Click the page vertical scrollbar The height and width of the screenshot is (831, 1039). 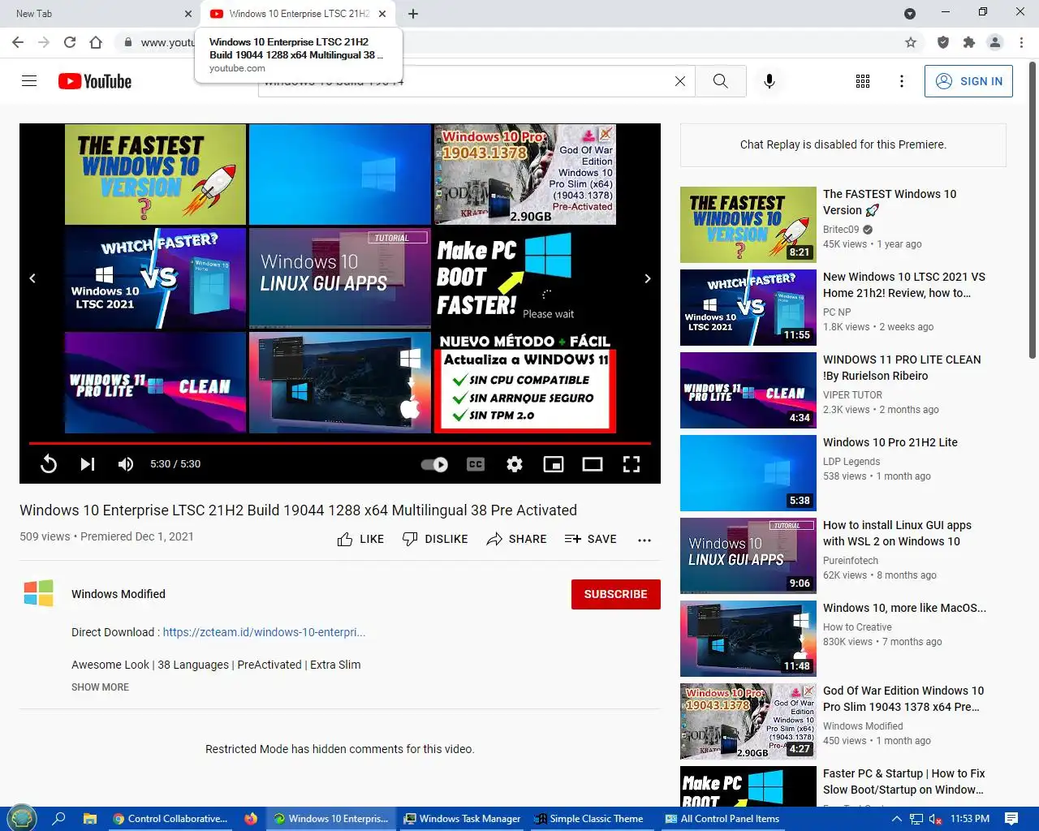click(1033, 211)
